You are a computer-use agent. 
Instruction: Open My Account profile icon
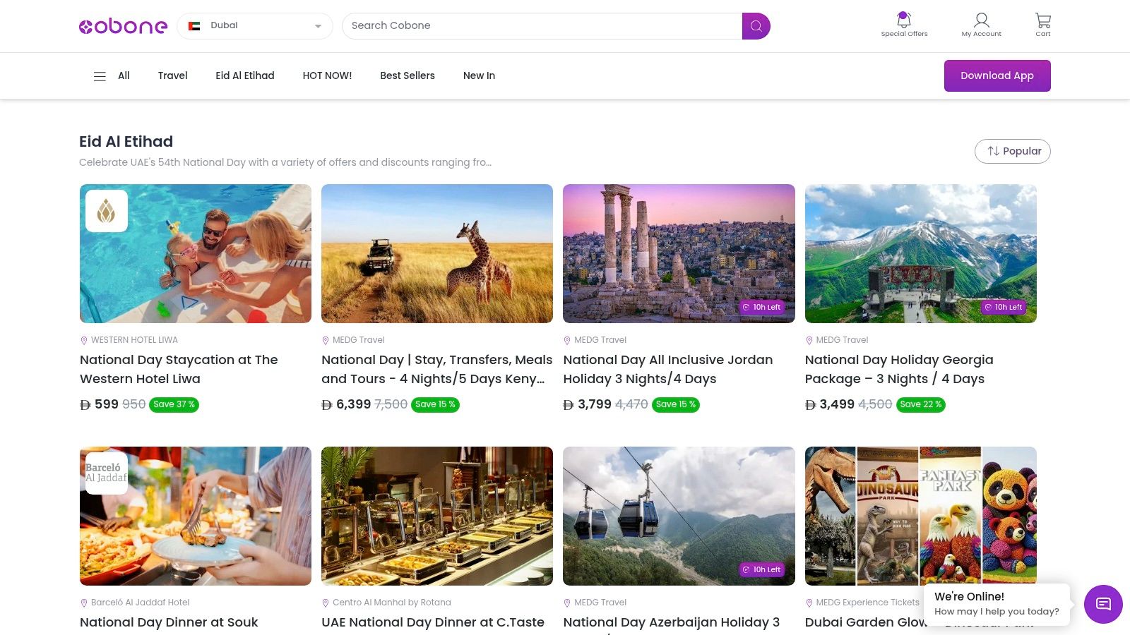pos(981,20)
